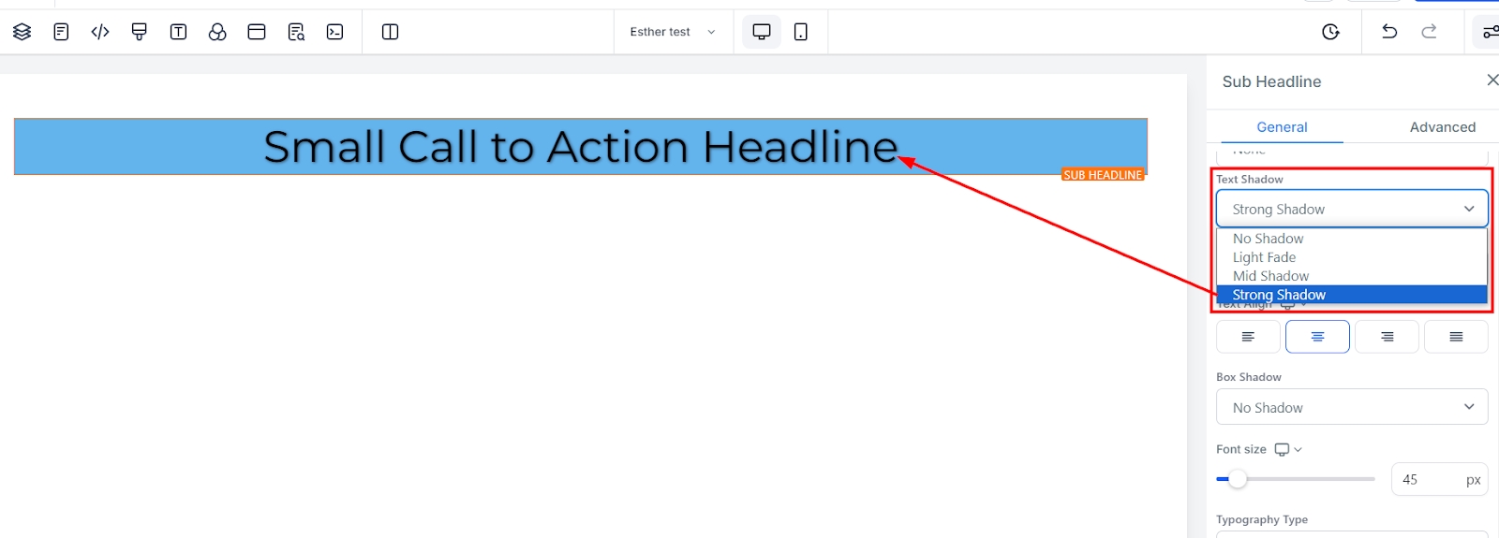
Task: Click the undo arrow
Action: click(1389, 32)
